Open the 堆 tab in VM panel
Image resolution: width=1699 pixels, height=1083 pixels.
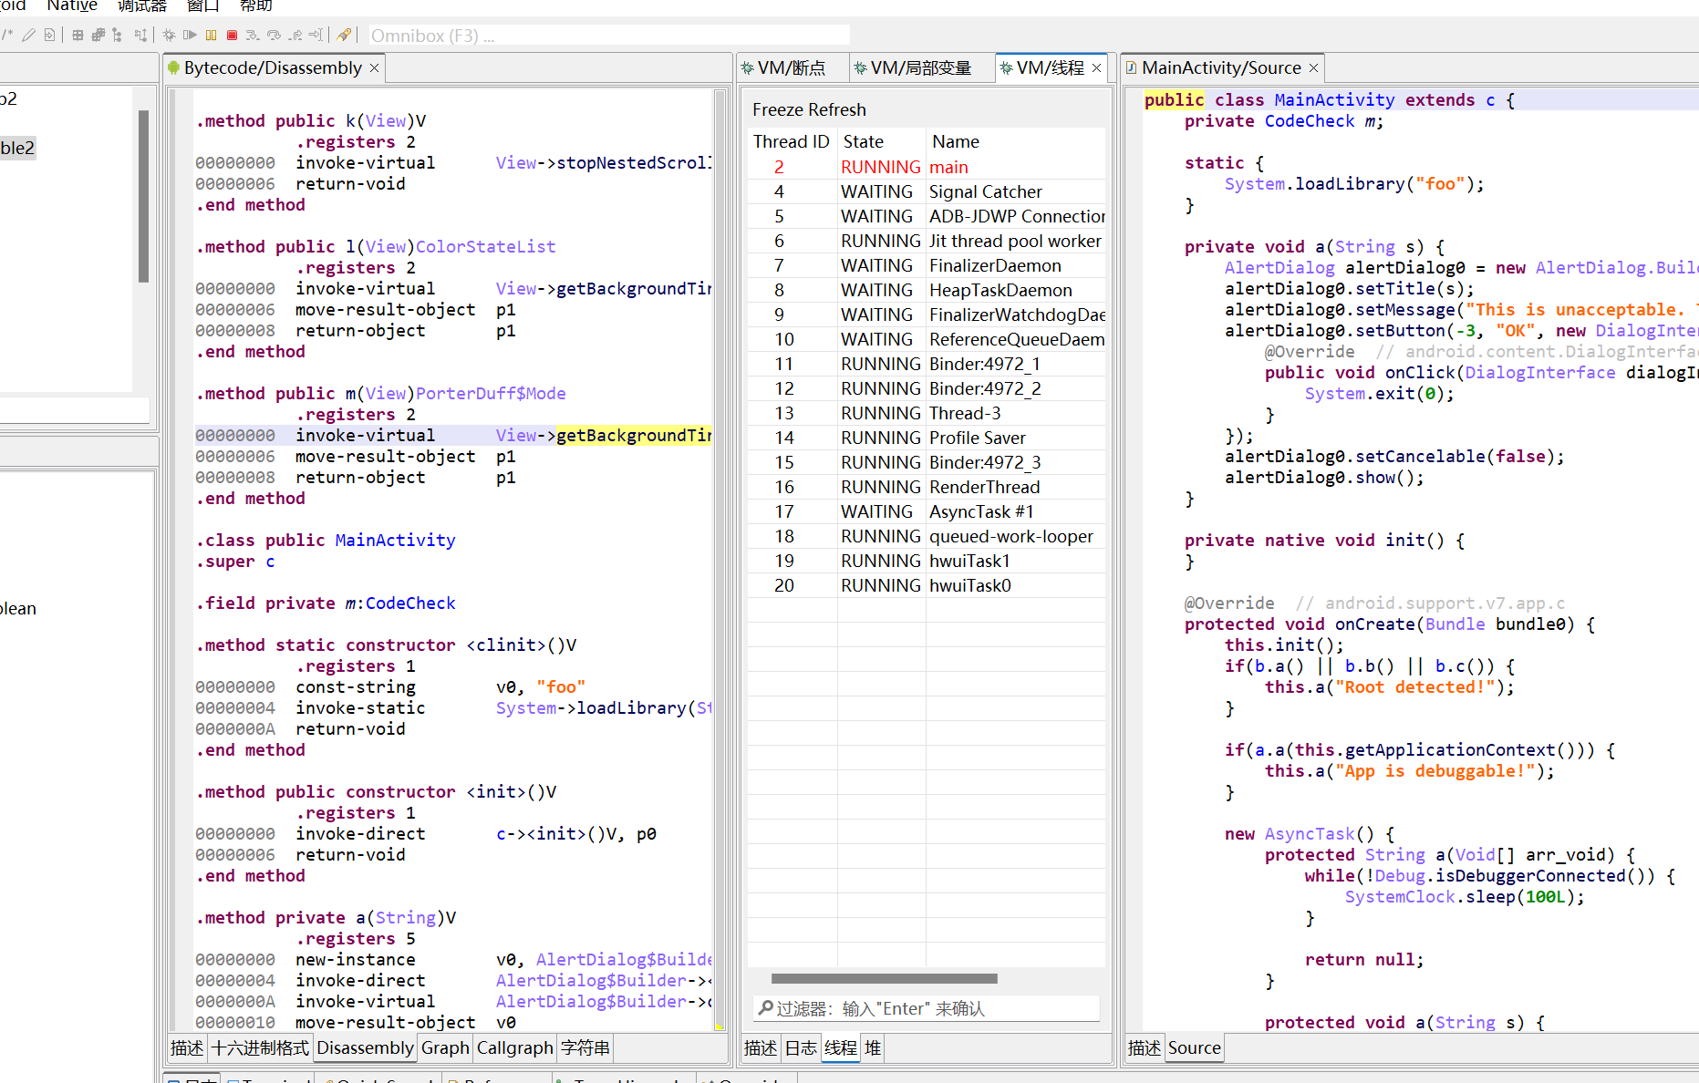click(x=873, y=1048)
